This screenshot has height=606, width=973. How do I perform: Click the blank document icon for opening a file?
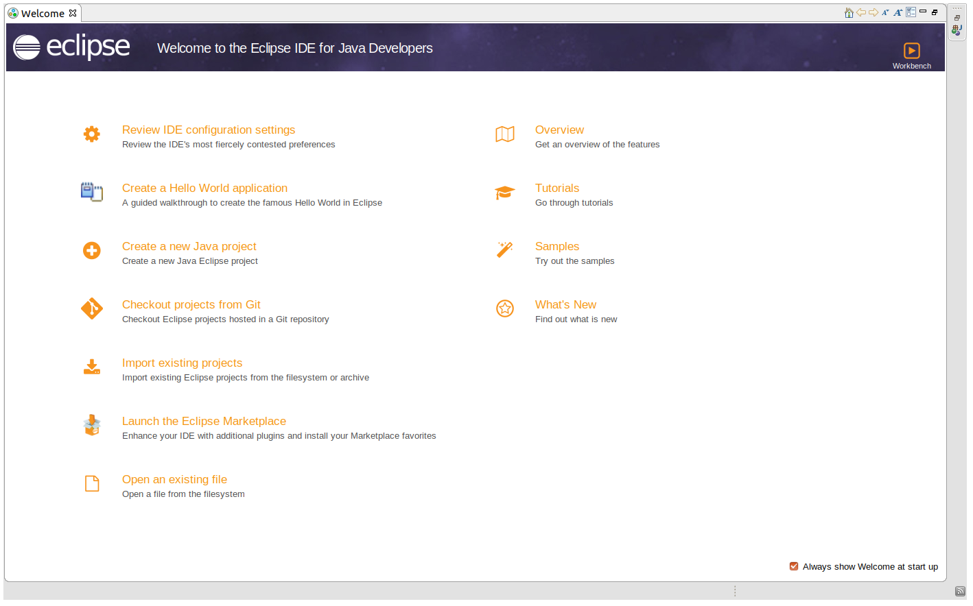coord(92,483)
